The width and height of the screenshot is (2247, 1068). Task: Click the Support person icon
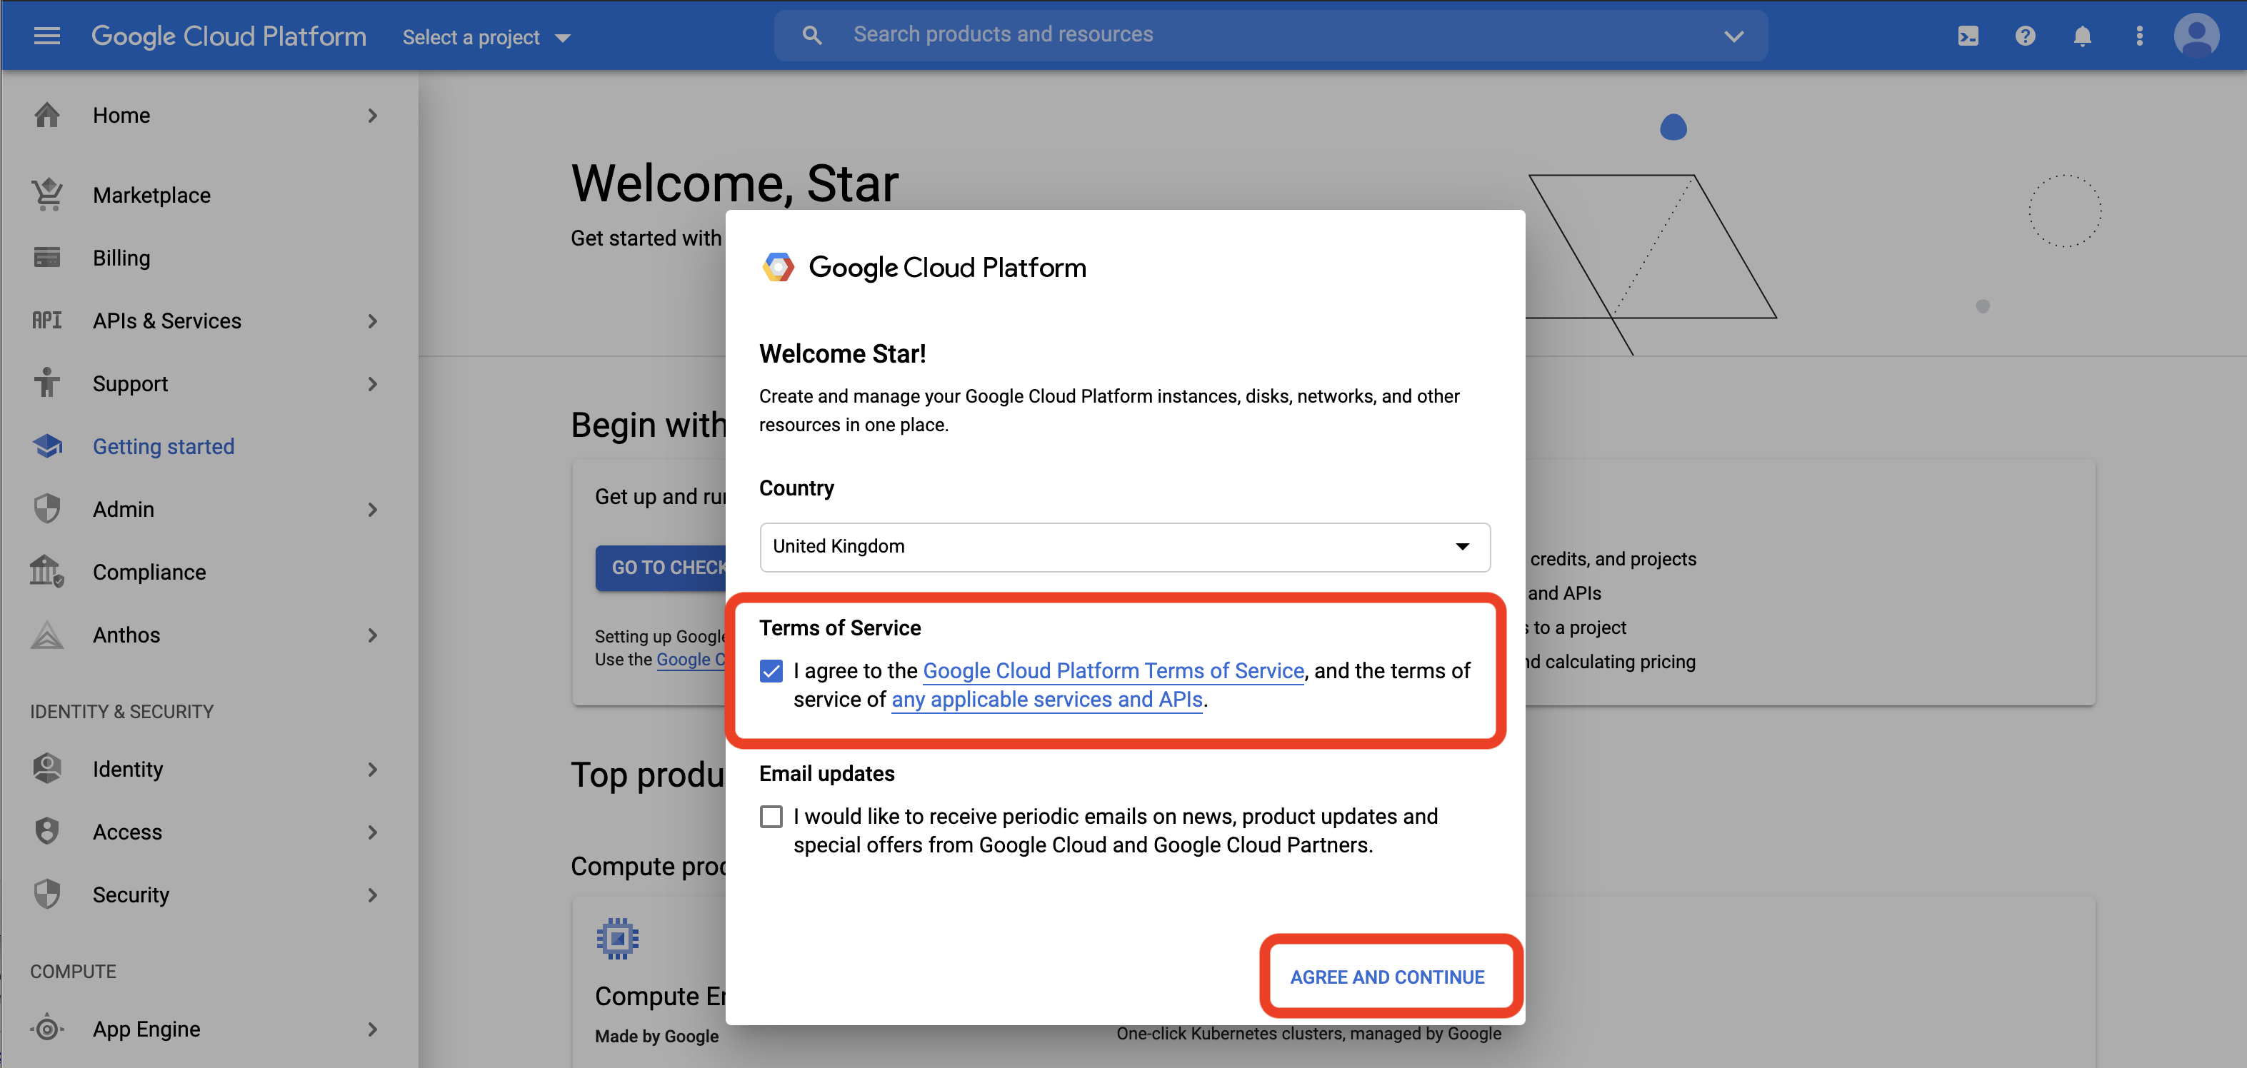click(47, 383)
